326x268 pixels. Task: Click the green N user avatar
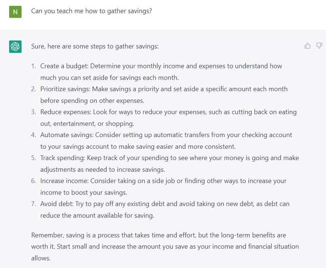[x=15, y=12]
